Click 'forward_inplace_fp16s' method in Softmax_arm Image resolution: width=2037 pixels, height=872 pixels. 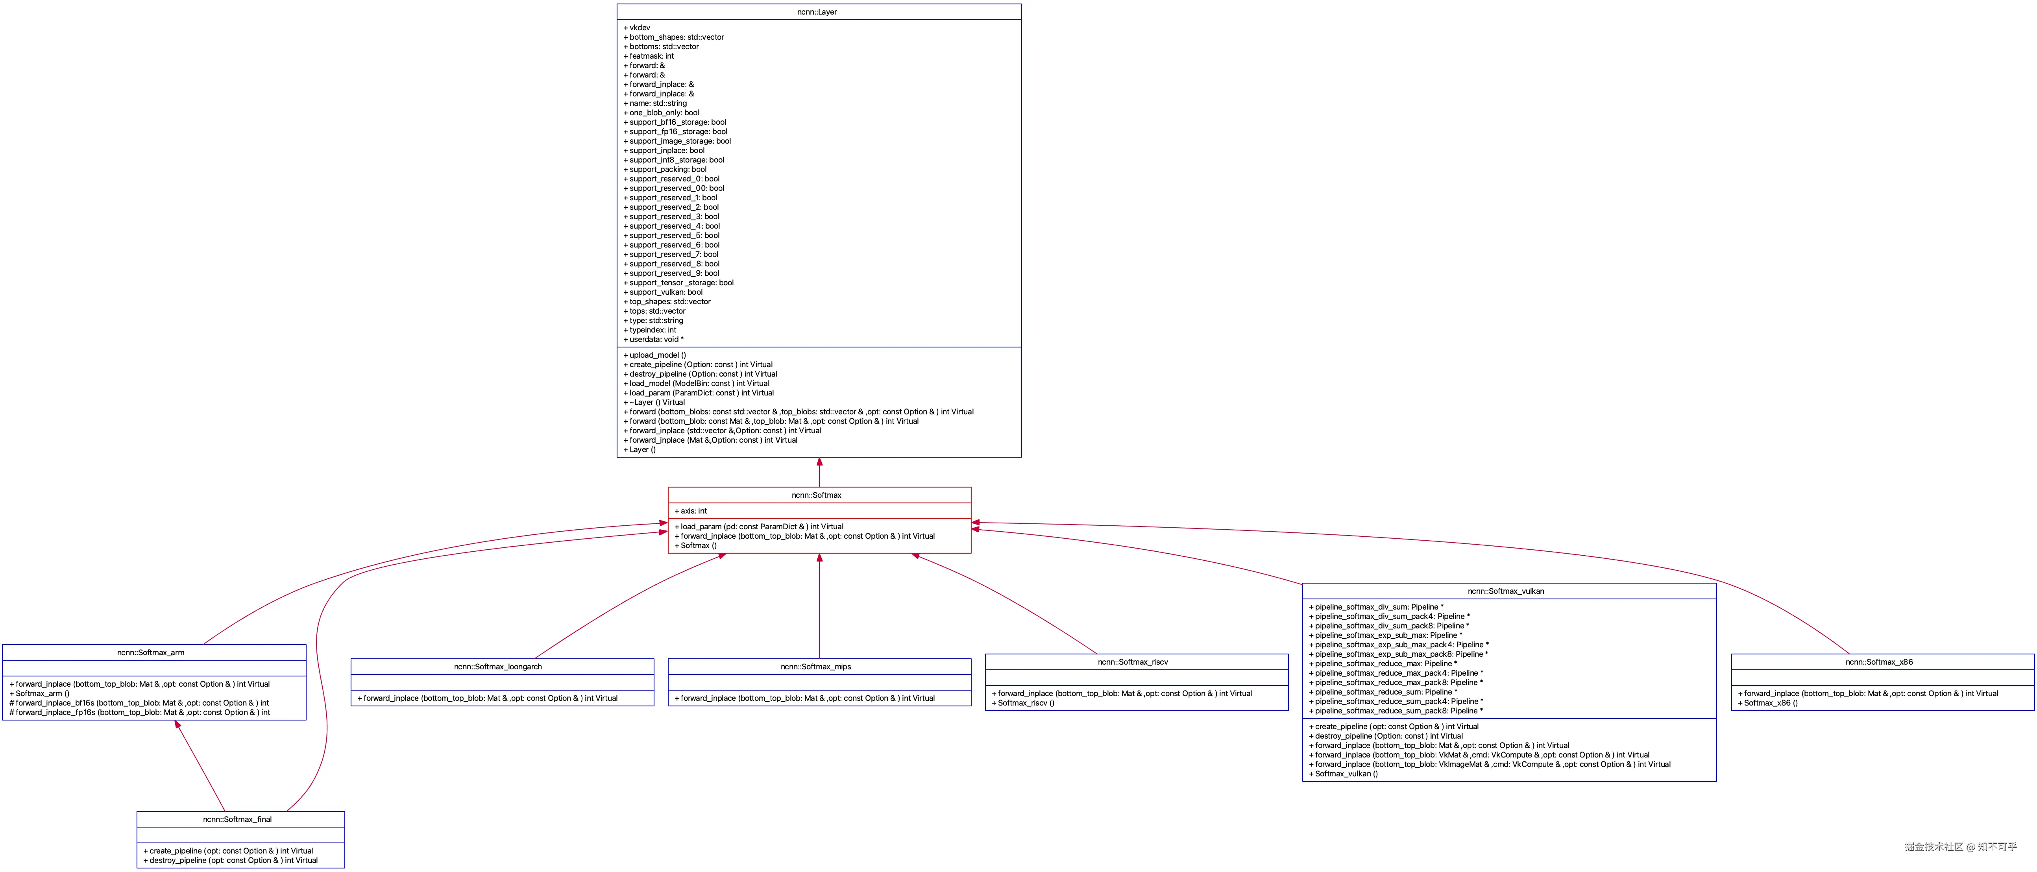140,713
